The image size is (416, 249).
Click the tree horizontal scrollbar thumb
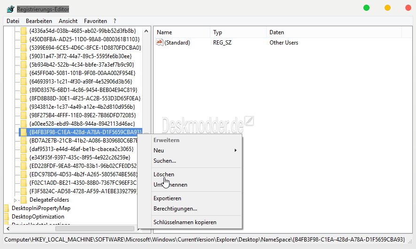[95, 229]
